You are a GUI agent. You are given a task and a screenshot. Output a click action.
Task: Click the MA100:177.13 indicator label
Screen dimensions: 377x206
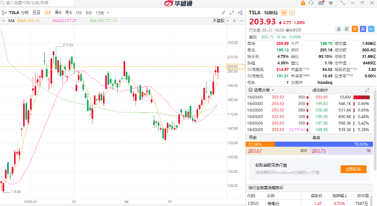pos(104,21)
